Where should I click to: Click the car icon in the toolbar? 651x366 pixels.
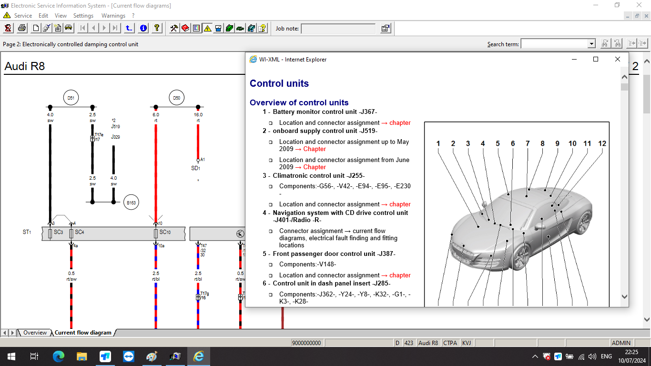[x=69, y=28]
